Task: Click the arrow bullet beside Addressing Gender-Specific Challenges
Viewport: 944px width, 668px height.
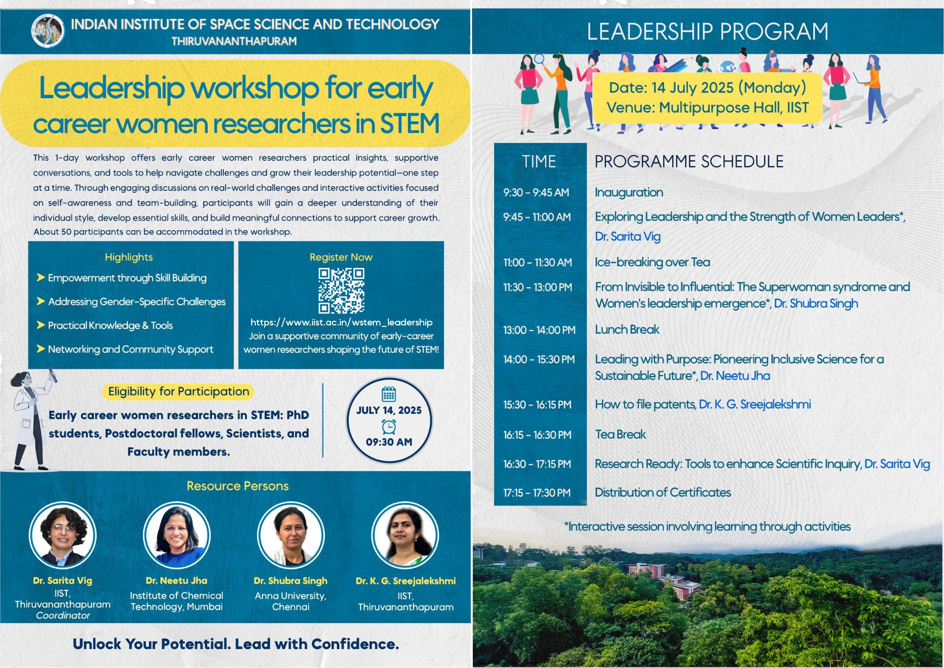Action: click(x=41, y=301)
